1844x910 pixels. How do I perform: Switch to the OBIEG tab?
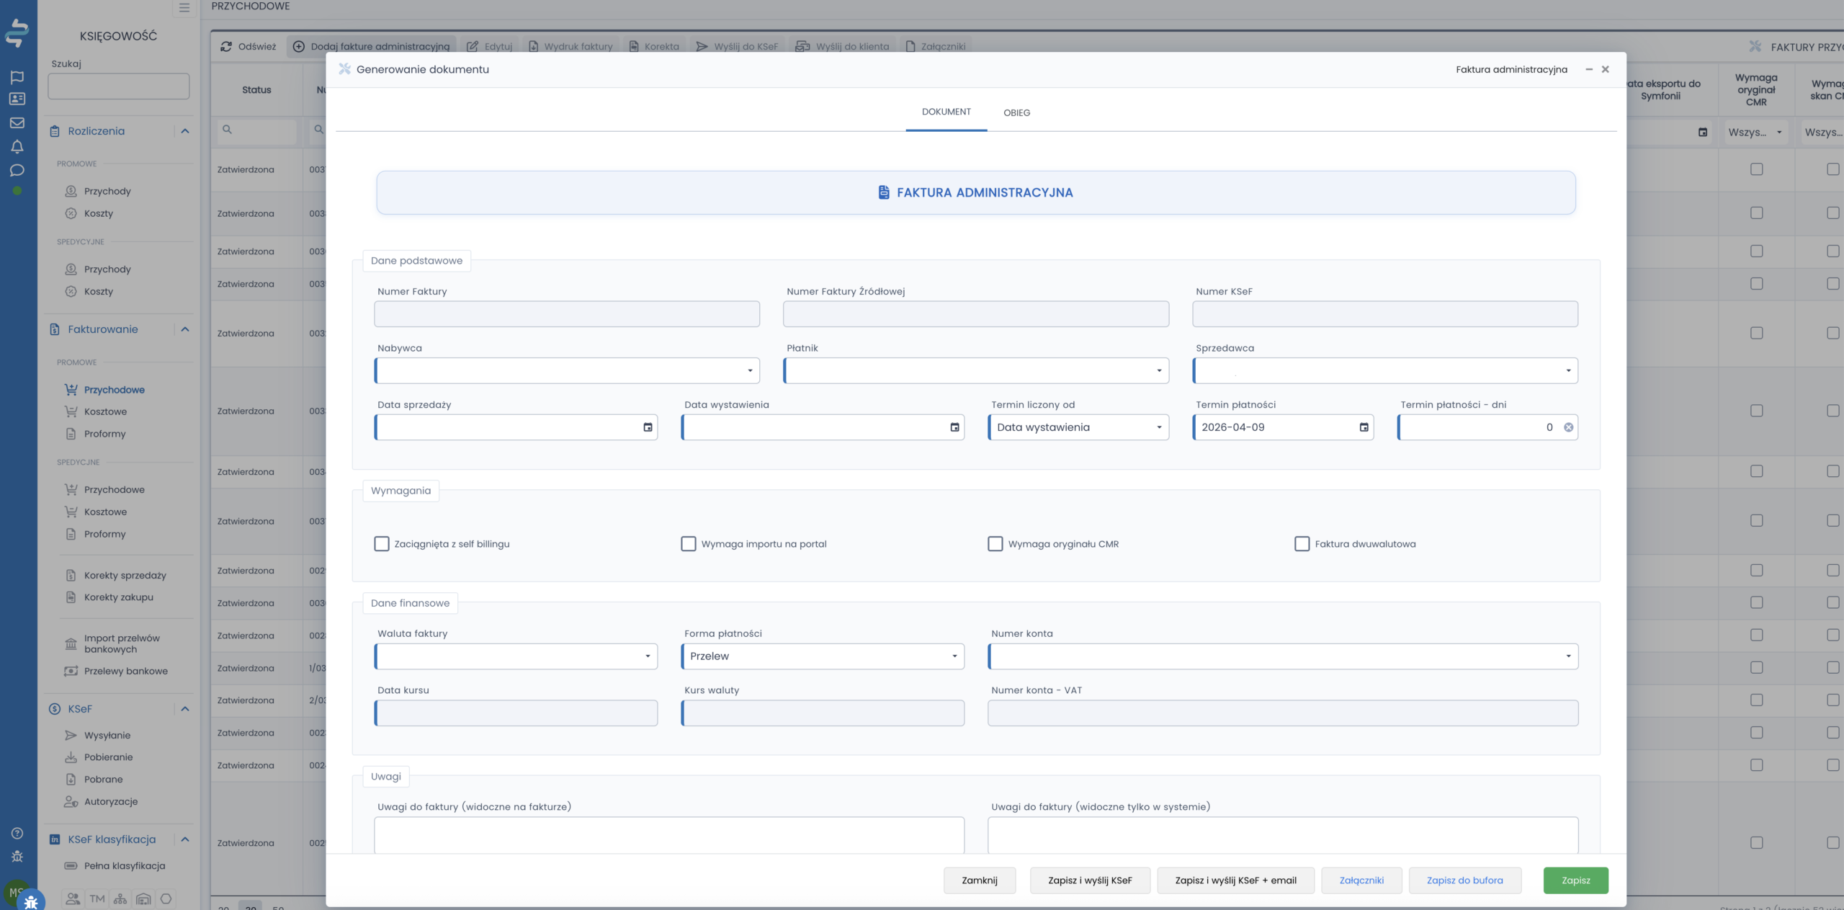(x=1016, y=113)
